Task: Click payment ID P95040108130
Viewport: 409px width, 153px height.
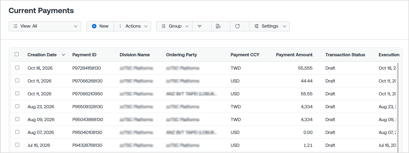Action: 87,132
